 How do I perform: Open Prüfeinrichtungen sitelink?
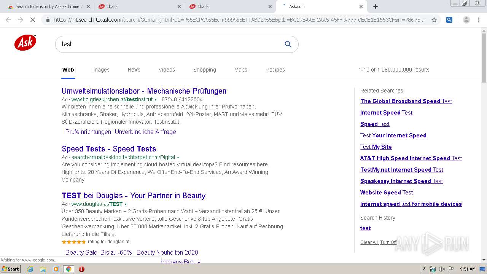tap(88, 132)
